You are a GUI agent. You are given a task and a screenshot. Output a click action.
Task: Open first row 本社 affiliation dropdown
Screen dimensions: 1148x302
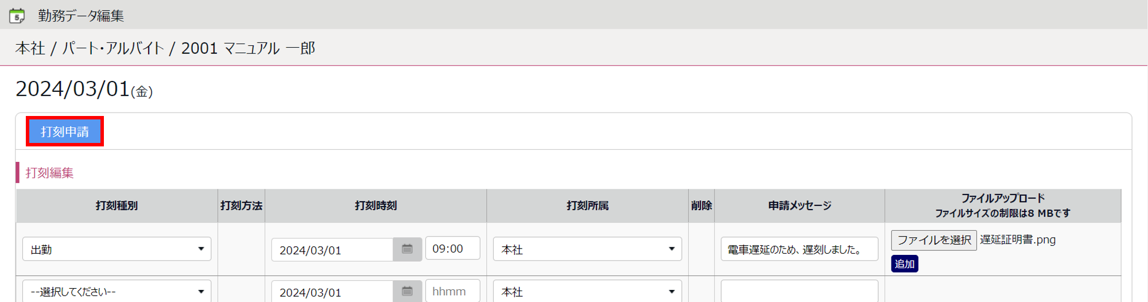pos(587,249)
